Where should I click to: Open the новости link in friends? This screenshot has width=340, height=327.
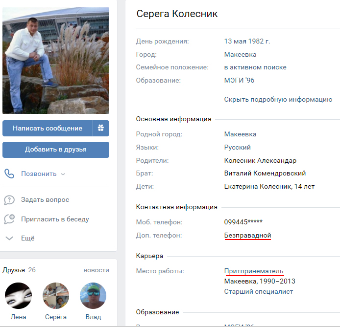96,270
